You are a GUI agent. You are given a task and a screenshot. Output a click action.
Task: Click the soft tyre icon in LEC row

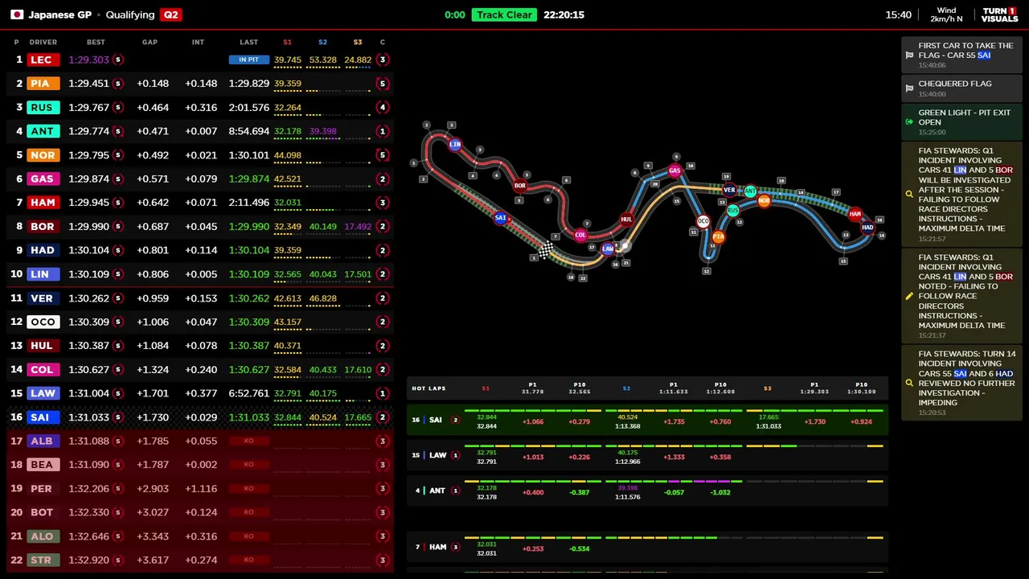click(117, 60)
